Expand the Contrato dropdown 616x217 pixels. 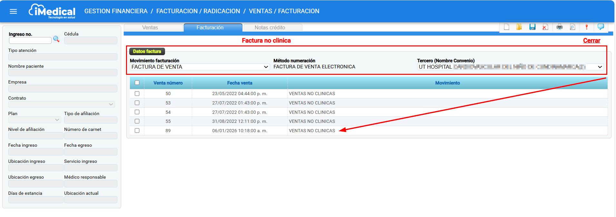(x=111, y=104)
